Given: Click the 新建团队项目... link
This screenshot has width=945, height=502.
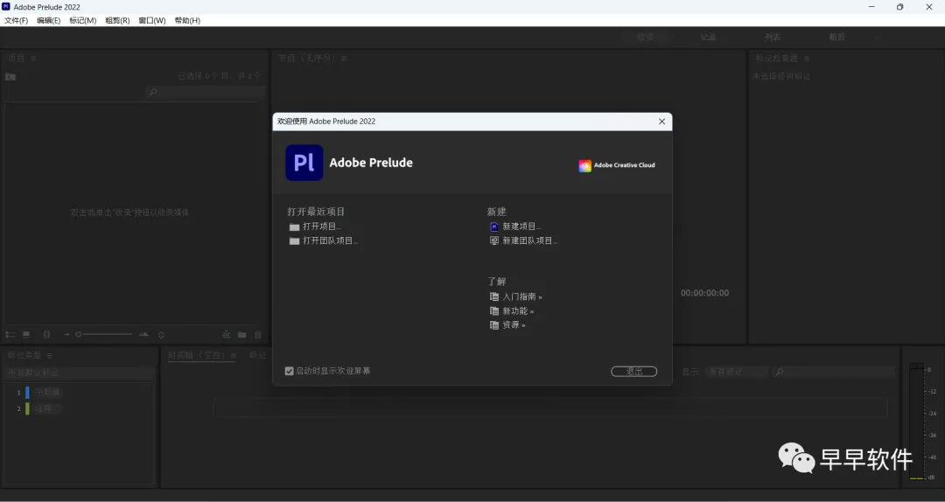Looking at the screenshot, I should pos(530,241).
